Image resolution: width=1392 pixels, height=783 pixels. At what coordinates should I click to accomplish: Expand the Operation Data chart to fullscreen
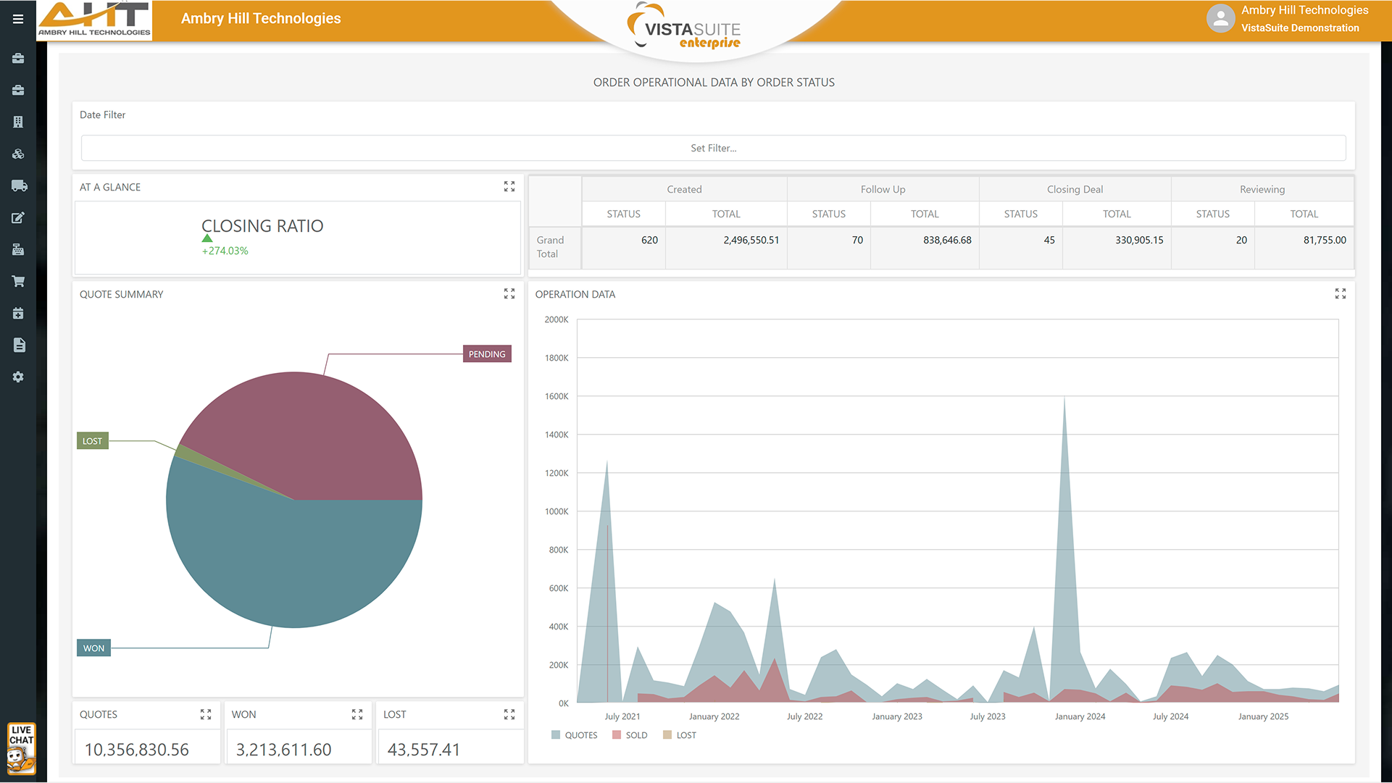(x=1340, y=294)
